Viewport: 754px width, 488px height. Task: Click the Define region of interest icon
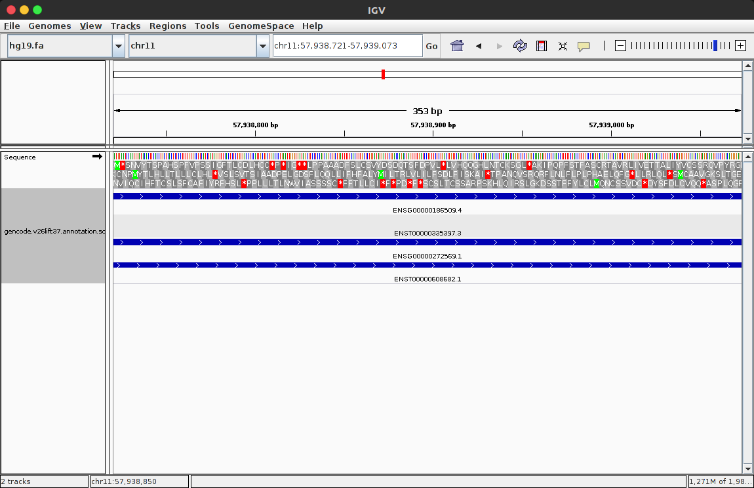pyautogui.click(x=542, y=46)
